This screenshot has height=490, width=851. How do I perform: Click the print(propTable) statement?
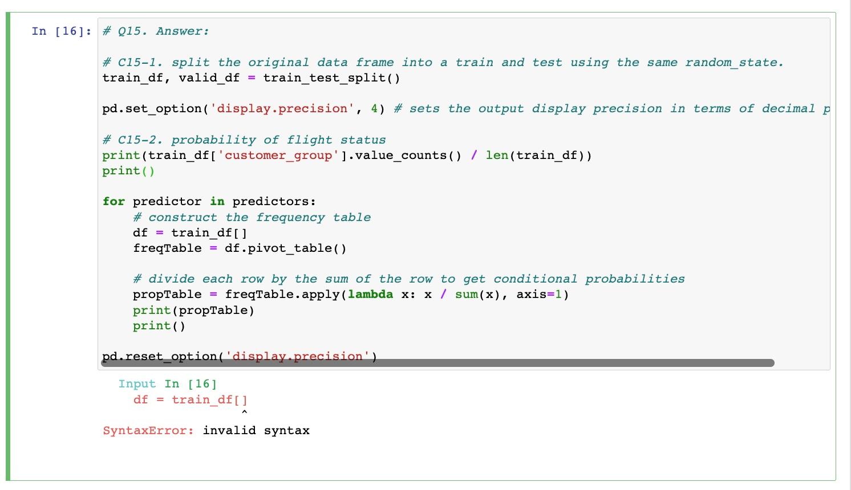tap(194, 310)
